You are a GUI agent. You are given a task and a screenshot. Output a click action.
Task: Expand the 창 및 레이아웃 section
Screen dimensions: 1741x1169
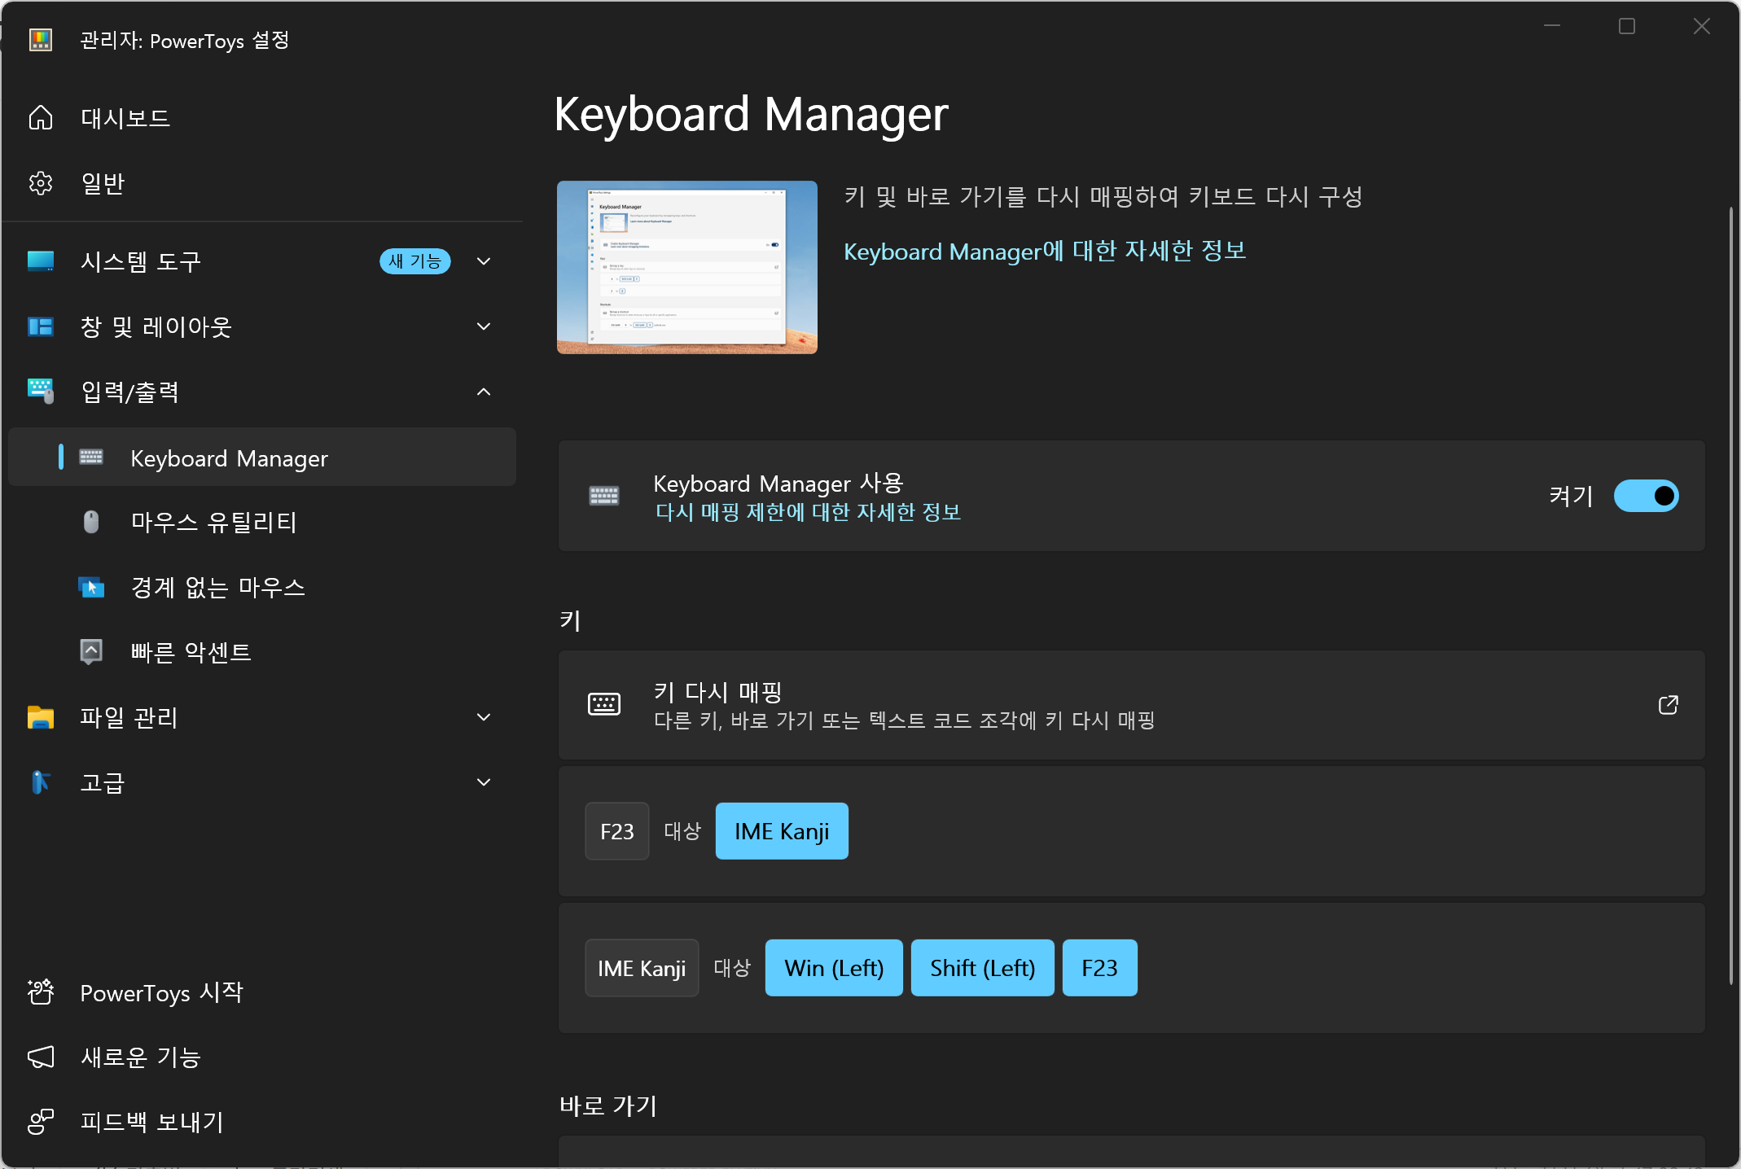pos(484,326)
